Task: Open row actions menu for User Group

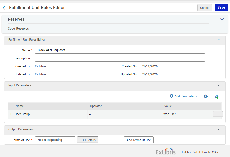Action: [218, 114]
